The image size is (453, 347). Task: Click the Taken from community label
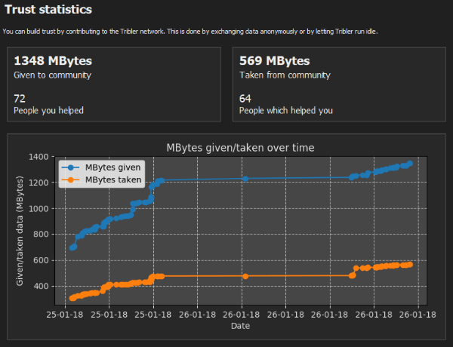click(x=285, y=75)
